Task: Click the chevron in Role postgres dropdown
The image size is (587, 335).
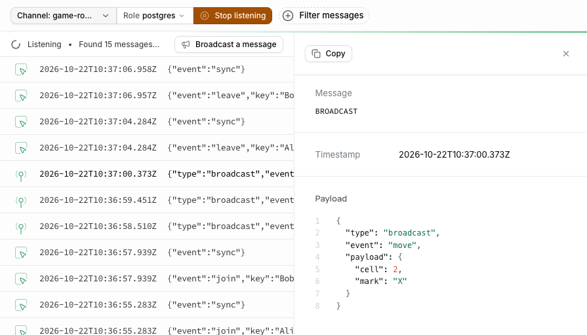Action: (182, 16)
